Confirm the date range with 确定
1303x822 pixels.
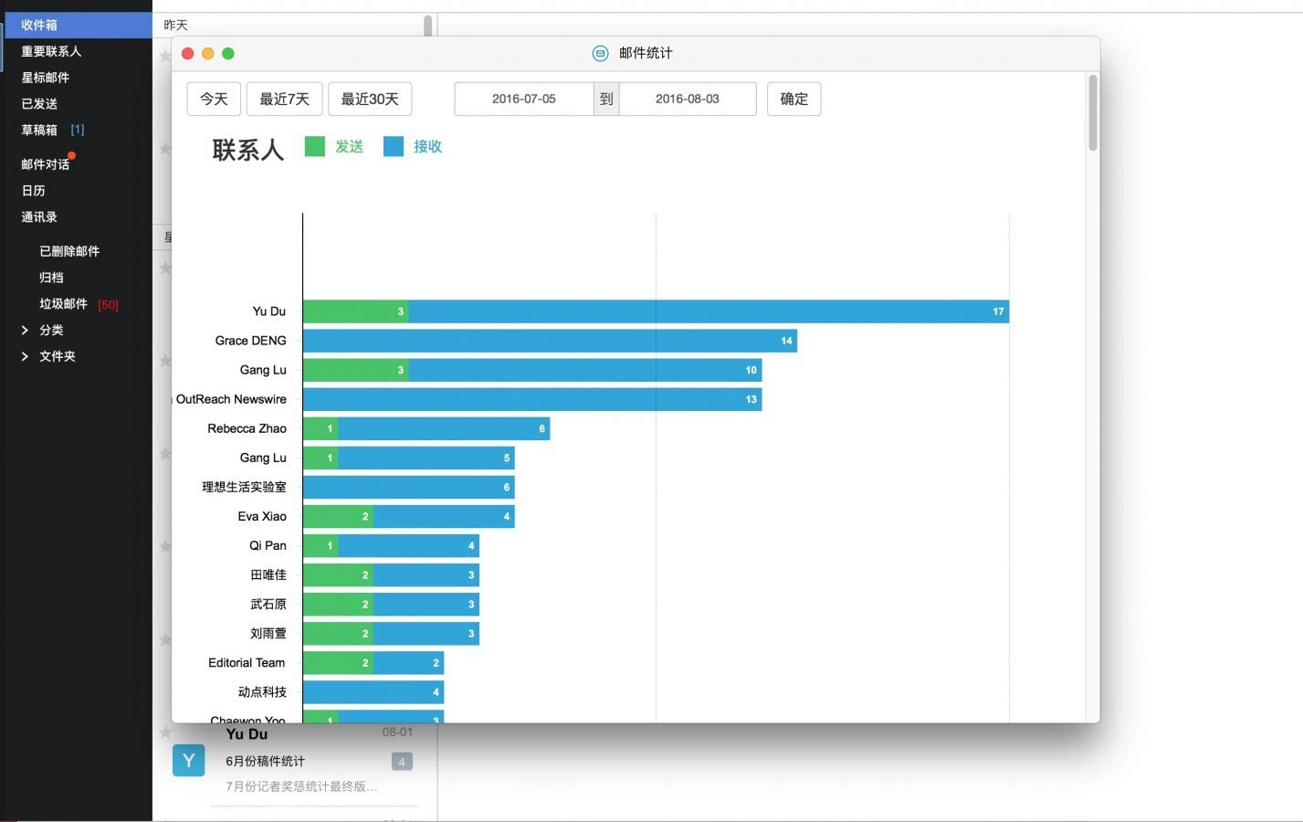click(x=793, y=99)
